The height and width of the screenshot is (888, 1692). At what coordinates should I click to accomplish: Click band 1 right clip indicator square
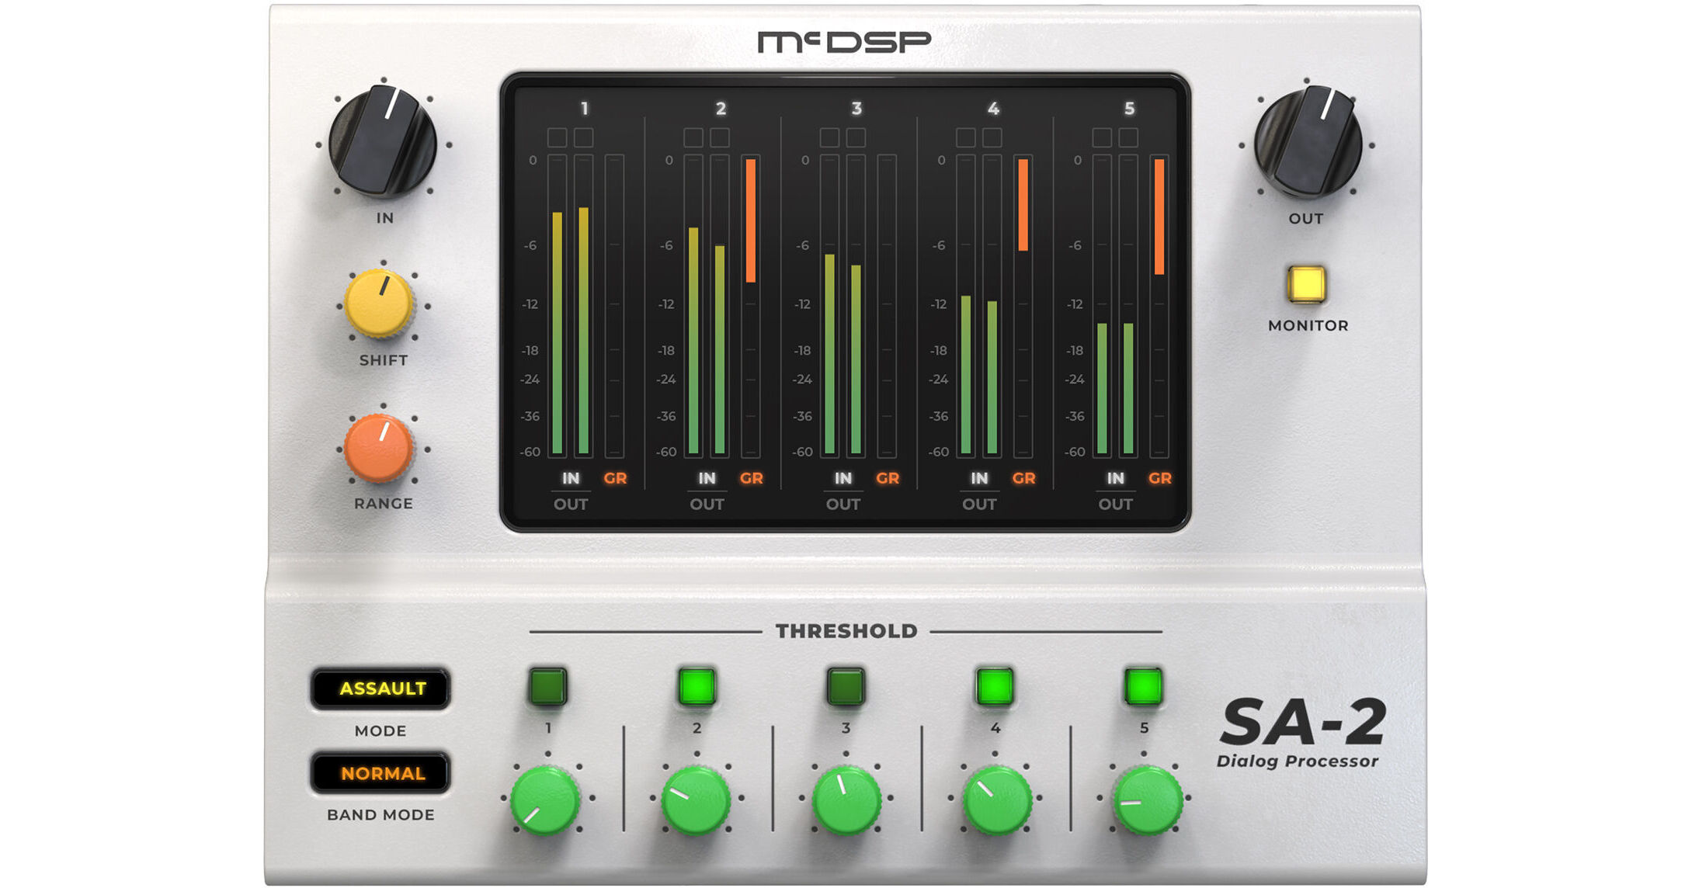pos(583,137)
